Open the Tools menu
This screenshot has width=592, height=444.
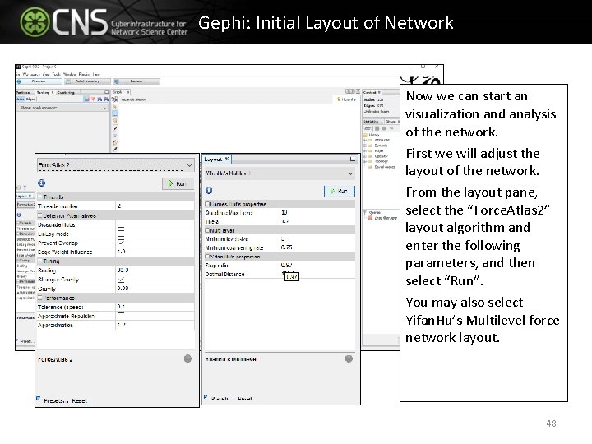tap(56, 74)
